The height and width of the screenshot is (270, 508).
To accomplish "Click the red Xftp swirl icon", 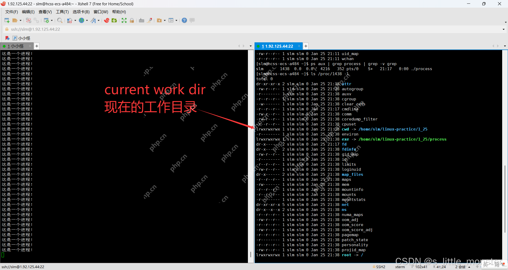I will [106, 20].
